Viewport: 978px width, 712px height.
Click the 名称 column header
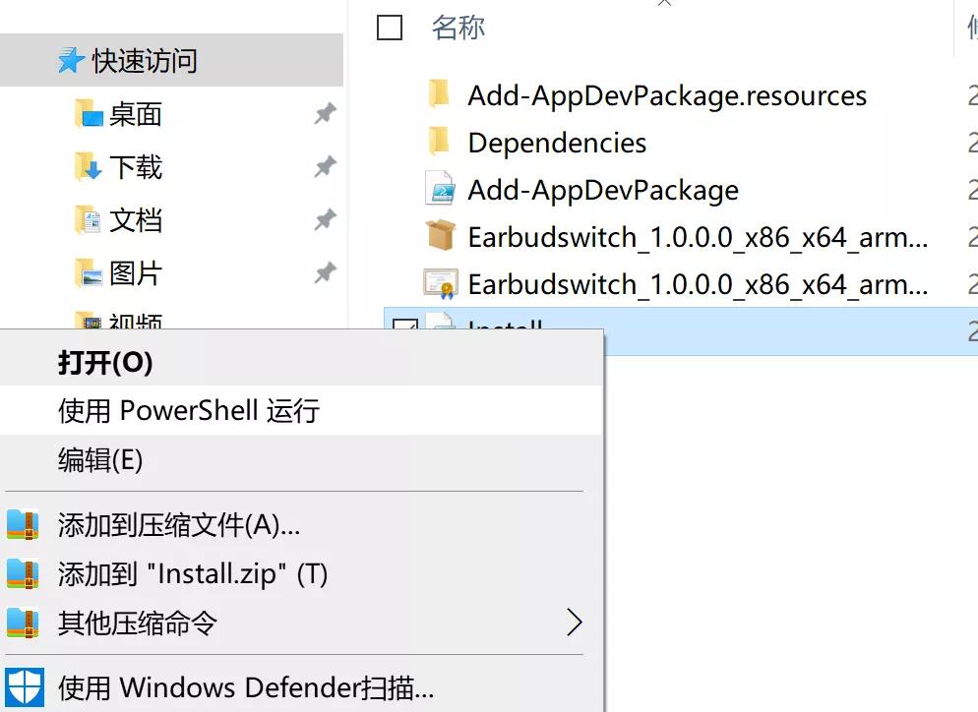(457, 29)
